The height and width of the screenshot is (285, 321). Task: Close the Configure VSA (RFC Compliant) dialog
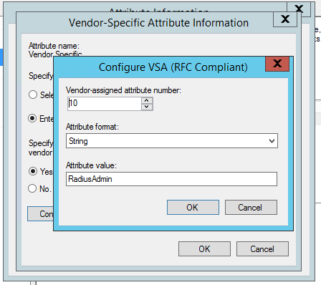(x=277, y=64)
